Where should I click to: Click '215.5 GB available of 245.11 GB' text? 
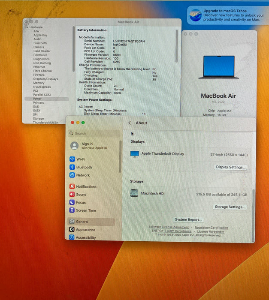[x=222, y=195]
